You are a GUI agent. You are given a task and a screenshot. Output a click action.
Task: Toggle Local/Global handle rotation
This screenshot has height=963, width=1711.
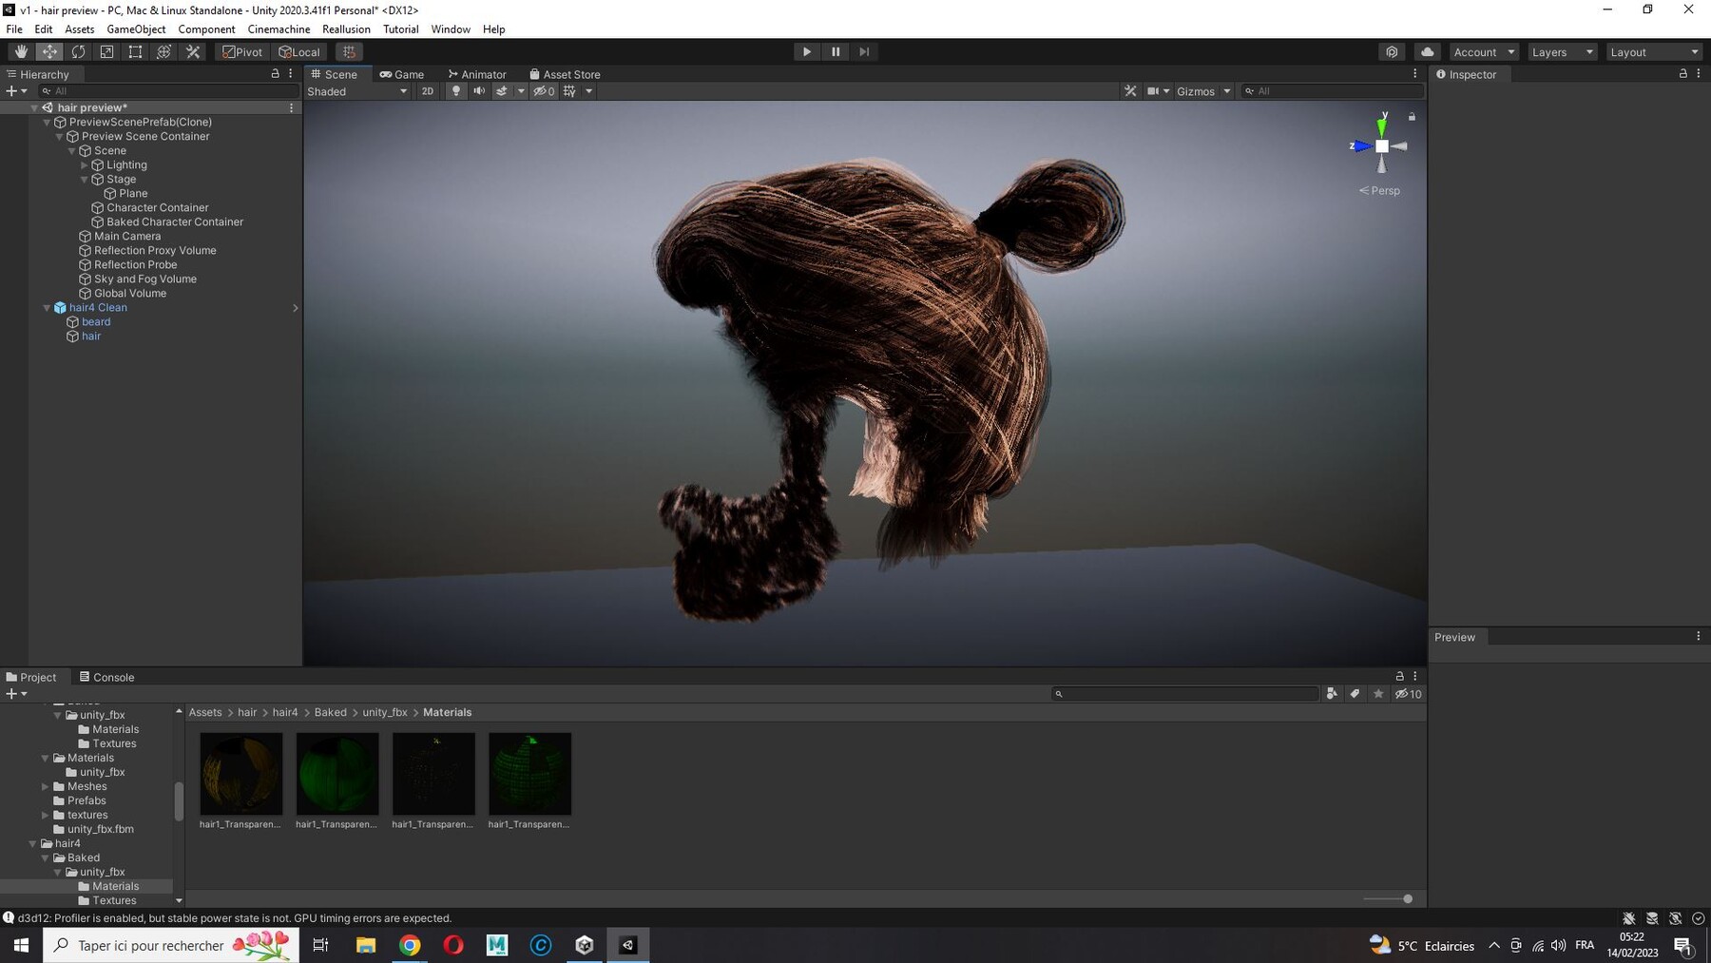[298, 52]
